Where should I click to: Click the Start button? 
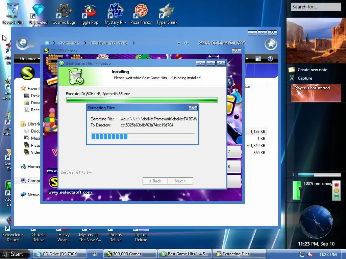[x=15, y=254]
